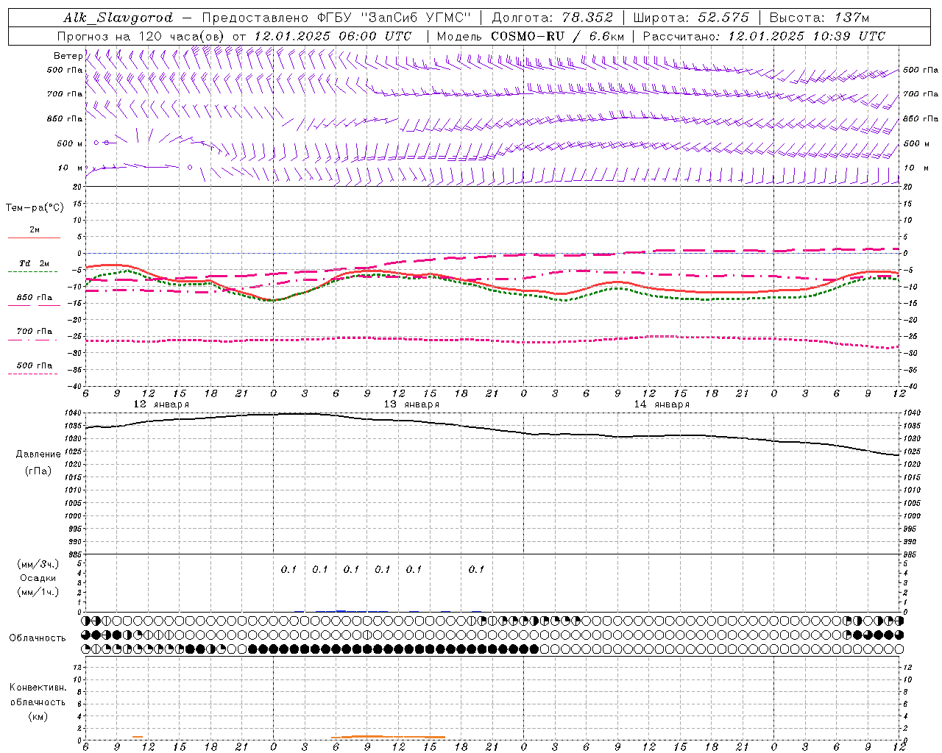The width and height of the screenshot is (942, 753).
Task: Click the (мм/3ч.) precipitation unit label
Action: 38,565
